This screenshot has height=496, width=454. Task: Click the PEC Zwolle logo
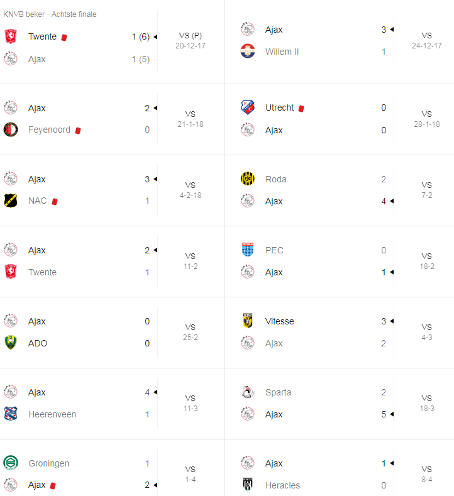(248, 250)
